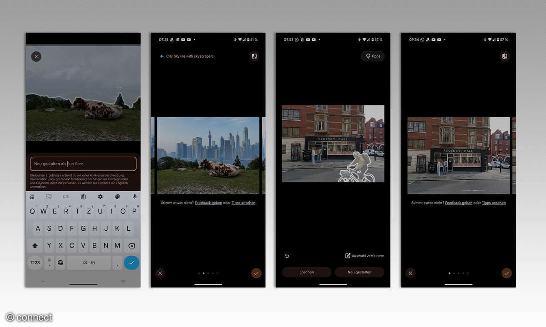Tap the backspace key on the keyboard
Image resolution: width=546 pixels, height=327 pixels.
tap(131, 246)
